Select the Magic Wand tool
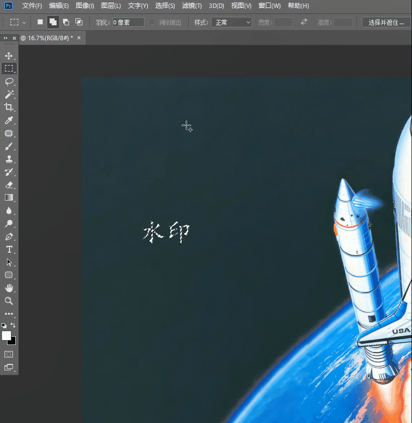This screenshot has width=412, height=423. 9,94
